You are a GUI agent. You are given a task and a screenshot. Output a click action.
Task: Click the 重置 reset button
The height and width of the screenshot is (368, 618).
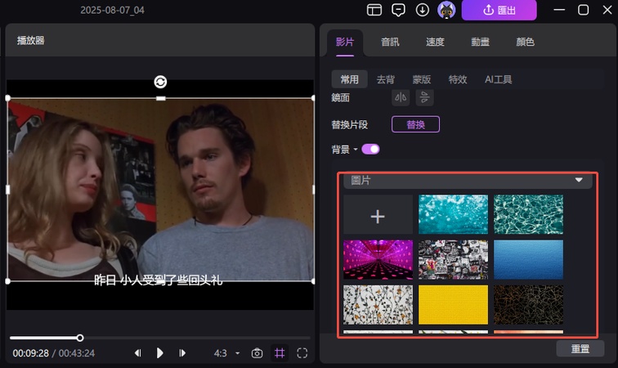[580, 348]
